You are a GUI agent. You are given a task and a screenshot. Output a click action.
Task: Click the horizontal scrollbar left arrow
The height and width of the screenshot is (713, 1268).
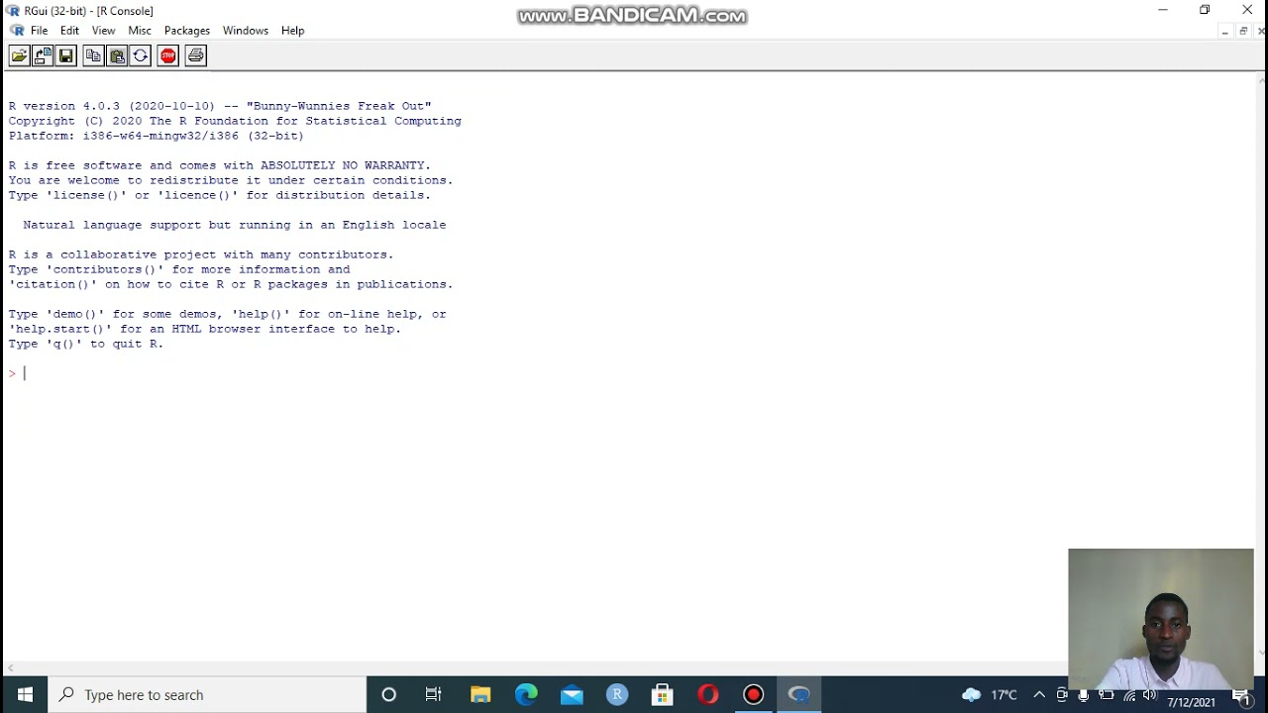click(x=11, y=668)
